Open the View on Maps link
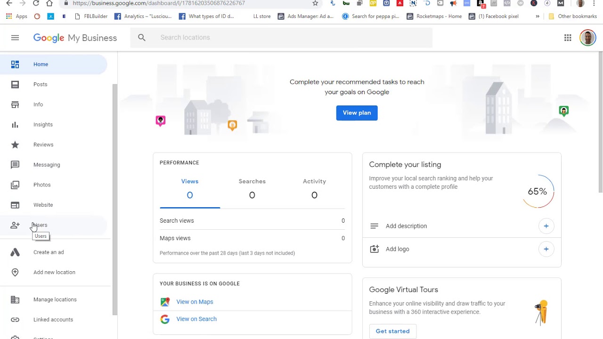The height and width of the screenshot is (339, 603). 195,302
